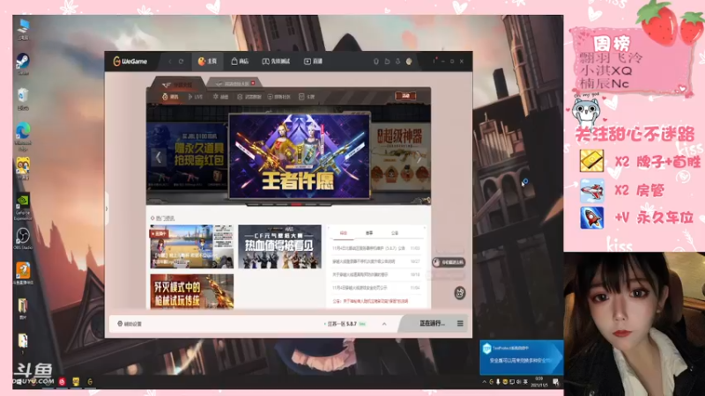Click the headset icon in WeGame title bar

tap(376, 62)
